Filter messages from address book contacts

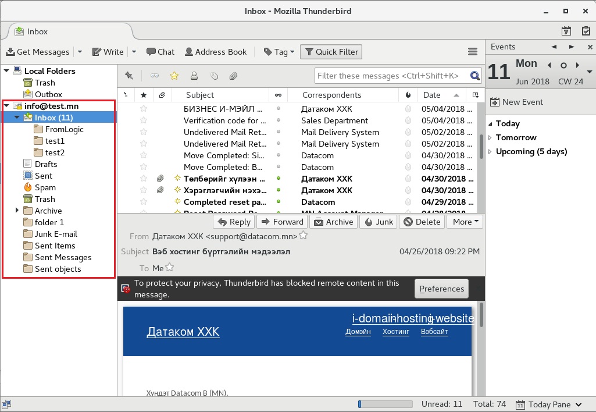(x=194, y=76)
